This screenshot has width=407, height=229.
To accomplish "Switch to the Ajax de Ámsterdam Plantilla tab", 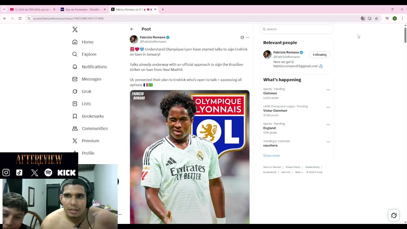I will click(83, 10).
